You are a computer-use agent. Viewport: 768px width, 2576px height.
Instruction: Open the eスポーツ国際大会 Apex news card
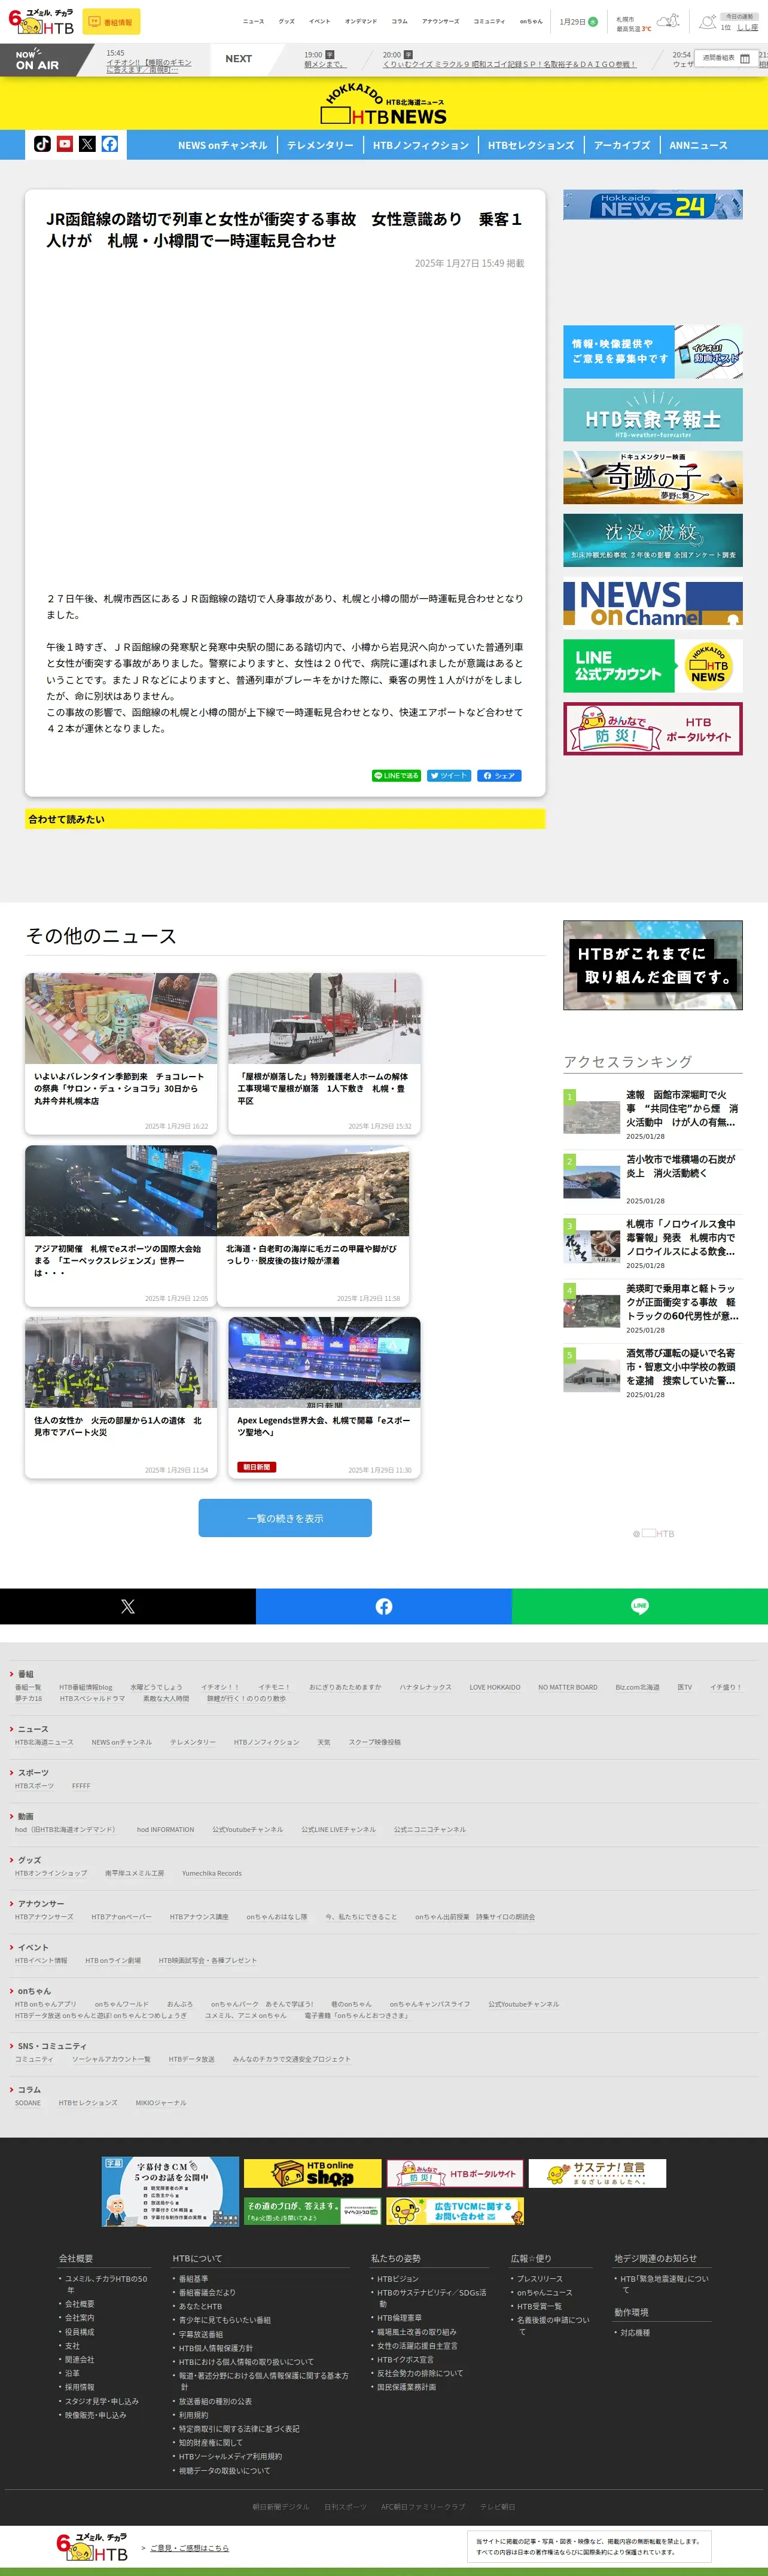(121, 1226)
